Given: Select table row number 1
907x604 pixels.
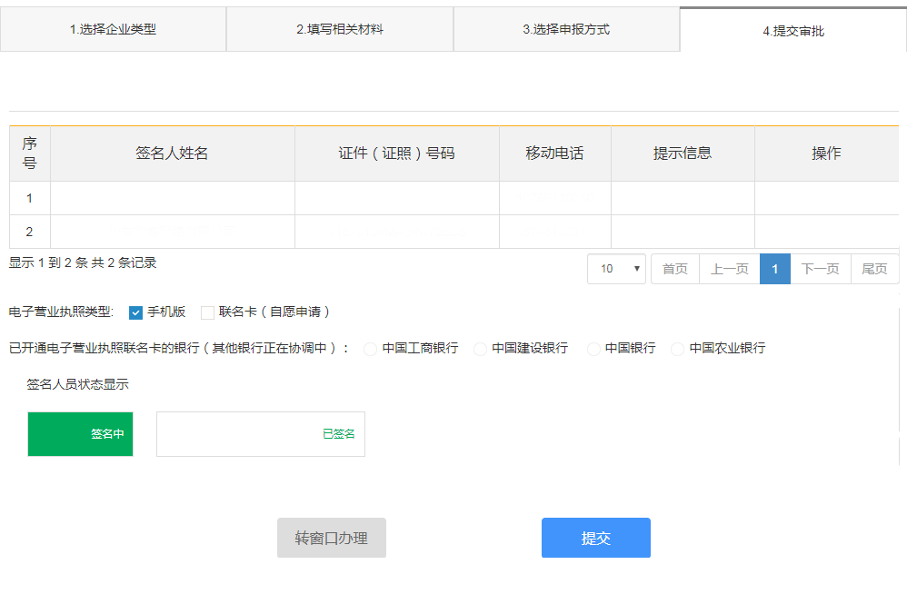Looking at the screenshot, I should 454,198.
